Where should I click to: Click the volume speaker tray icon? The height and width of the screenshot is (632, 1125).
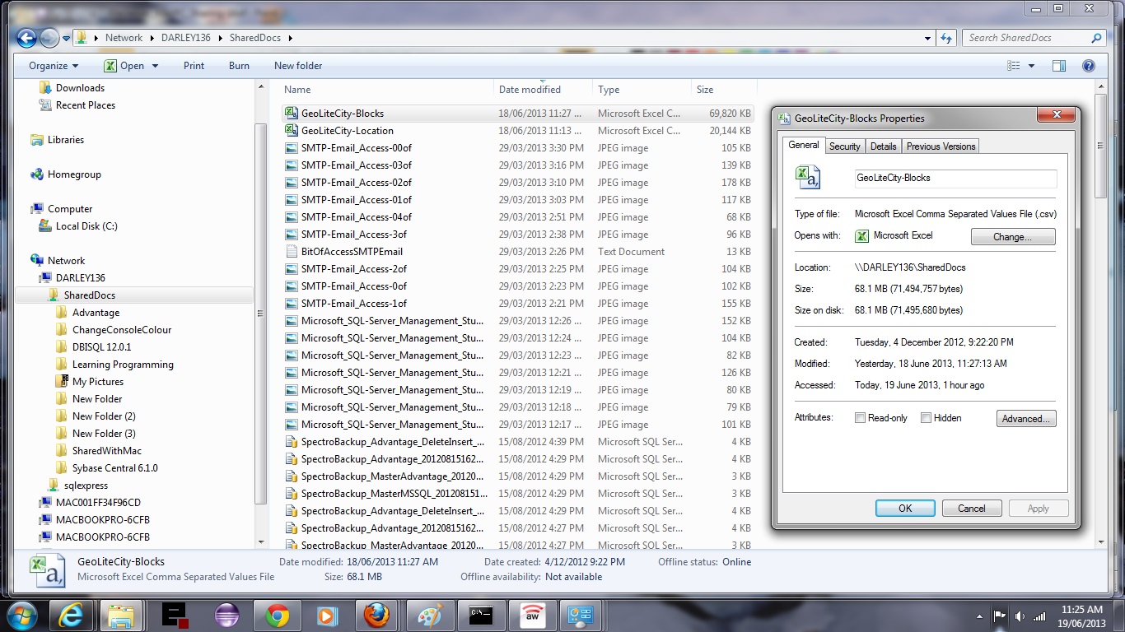coord(1020,616)
